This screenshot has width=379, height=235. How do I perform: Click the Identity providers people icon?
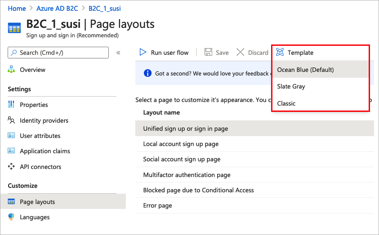12,120
